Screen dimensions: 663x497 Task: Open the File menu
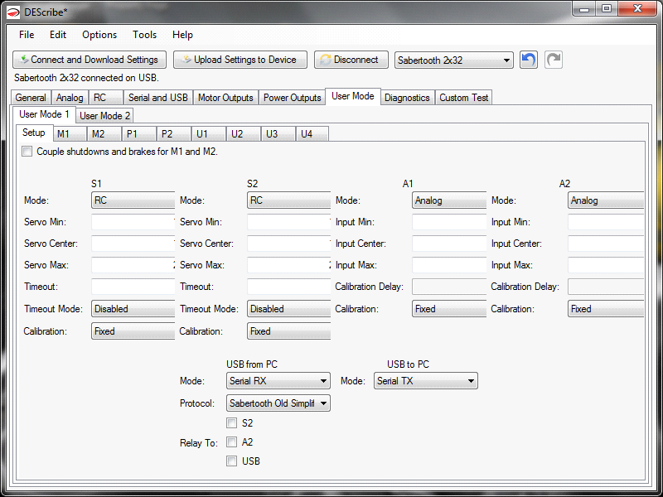27,35
